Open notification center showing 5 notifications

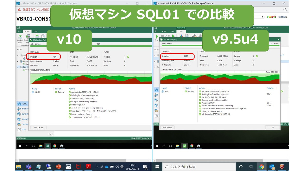(146, 167)
